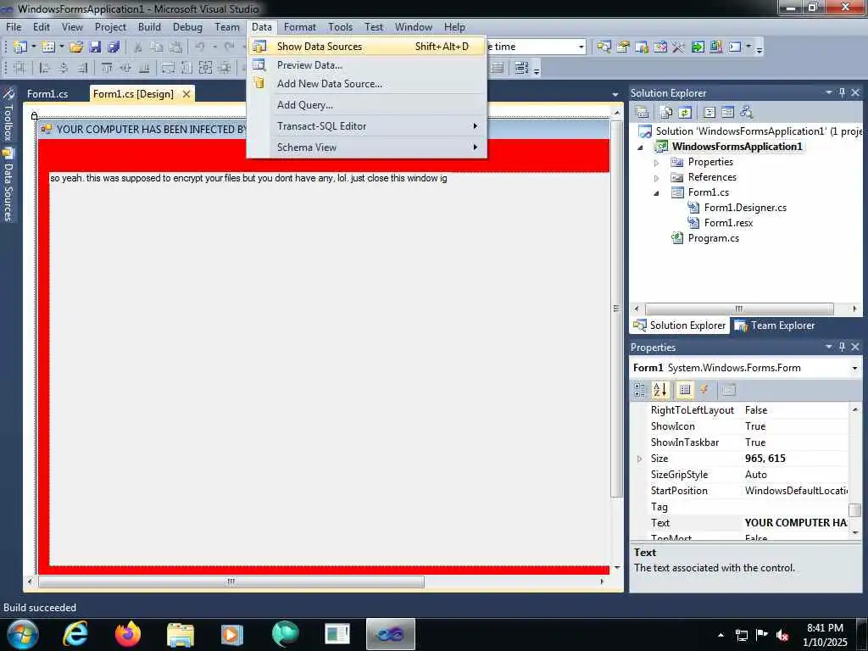Switch to the Team Explorer tab
This screenshot has width=868, height=651.
(x=775, y=325)
